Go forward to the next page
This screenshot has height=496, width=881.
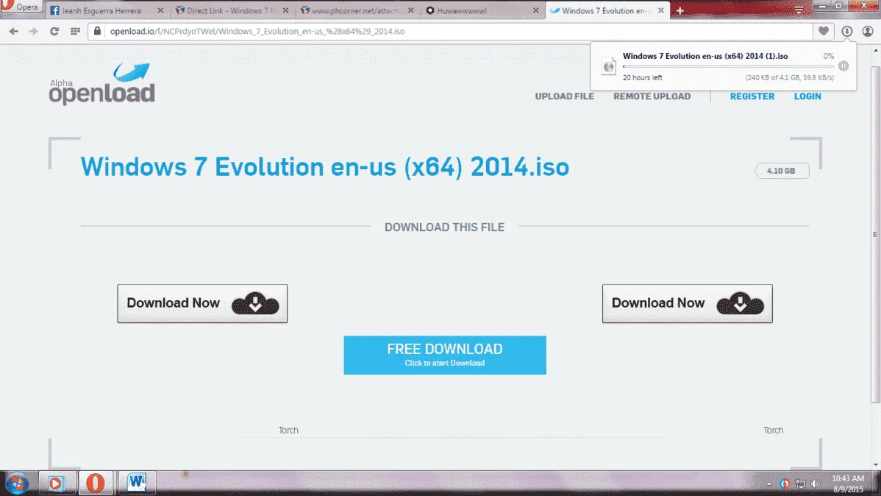(33, 32)
